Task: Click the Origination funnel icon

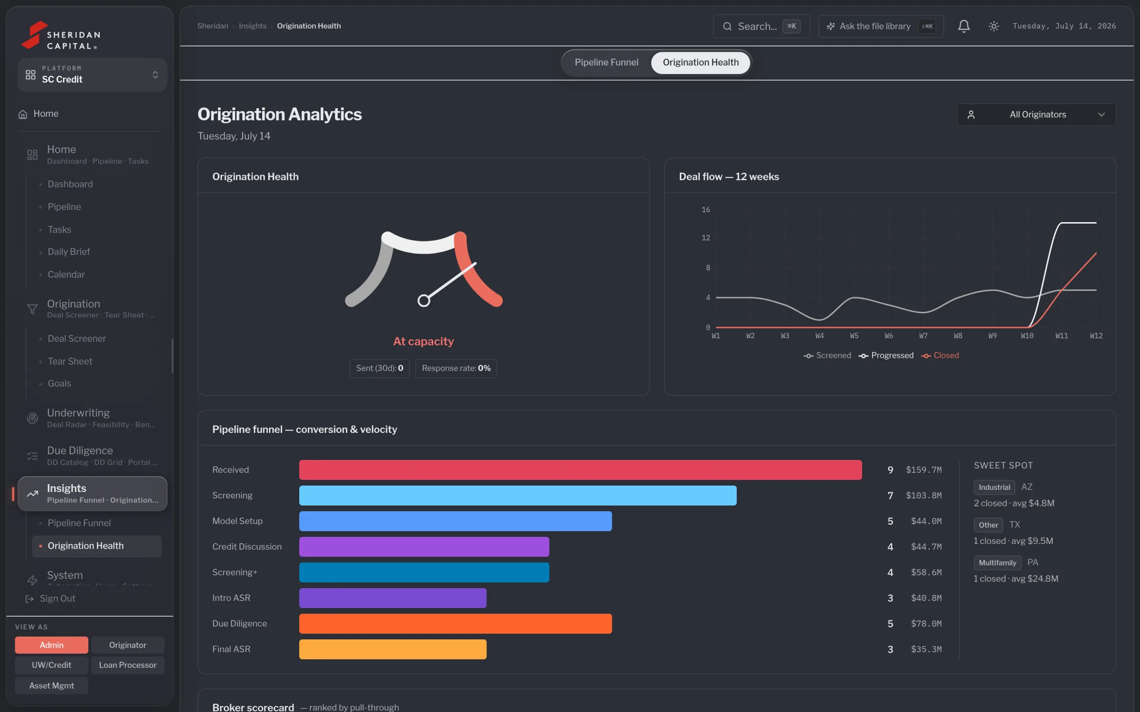Action: [x=32, y=309]
